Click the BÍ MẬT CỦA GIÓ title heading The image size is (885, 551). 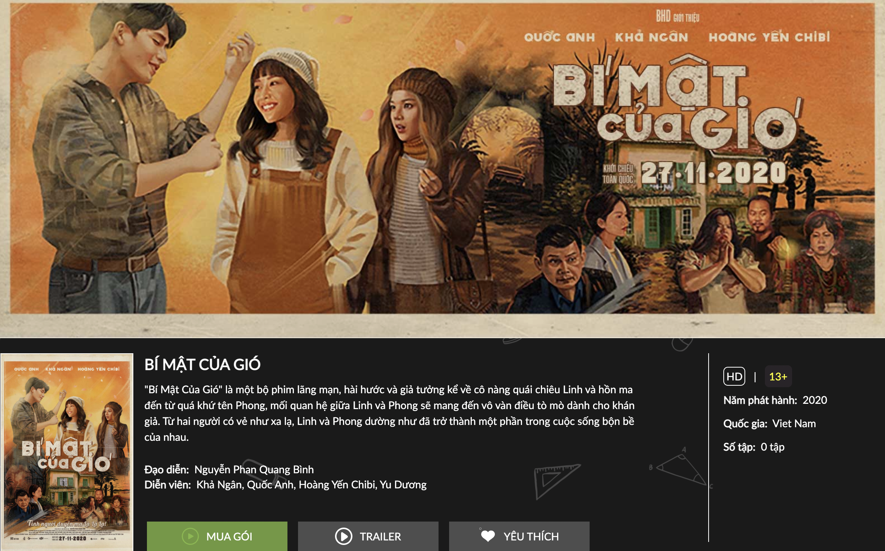click(x=202, y=365)
